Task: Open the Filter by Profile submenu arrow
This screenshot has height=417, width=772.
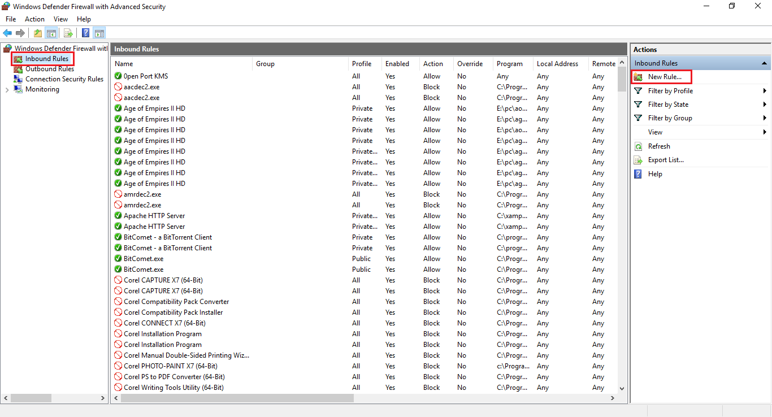Action: point(765,91)
